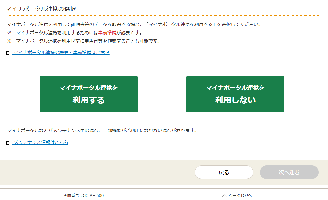Choose マイナポータル連携を利用する green button
Image resolution: width=328 pixels, height=200 pixels.
88,94
